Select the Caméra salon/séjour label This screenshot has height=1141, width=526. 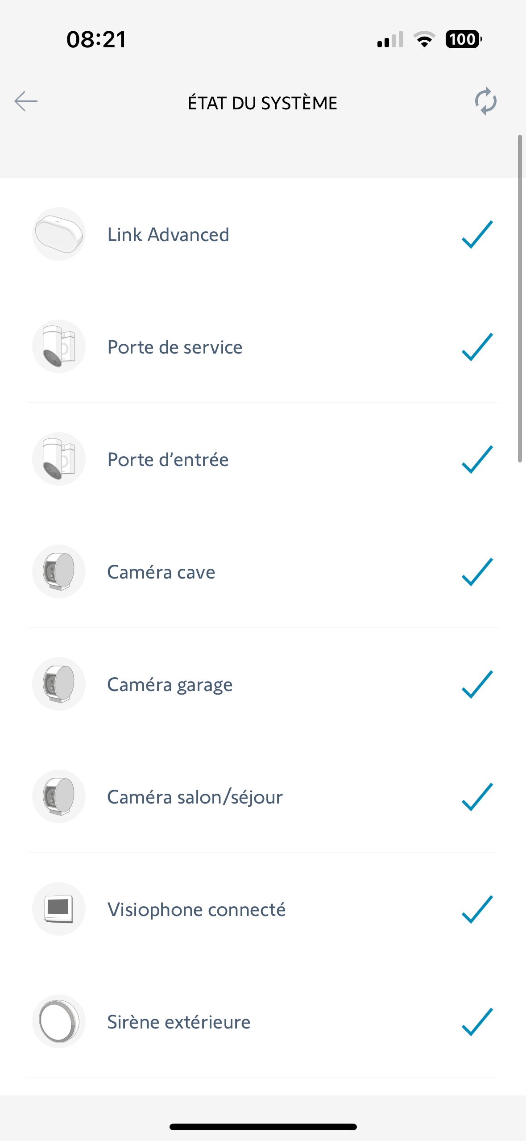pyautogui.click(x=195, y=797)
